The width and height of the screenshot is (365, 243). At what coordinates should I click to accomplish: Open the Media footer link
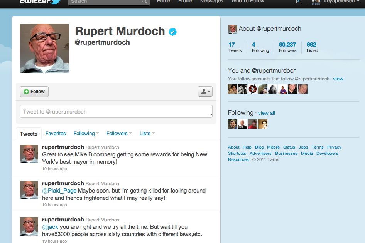[x=307, y=153]
